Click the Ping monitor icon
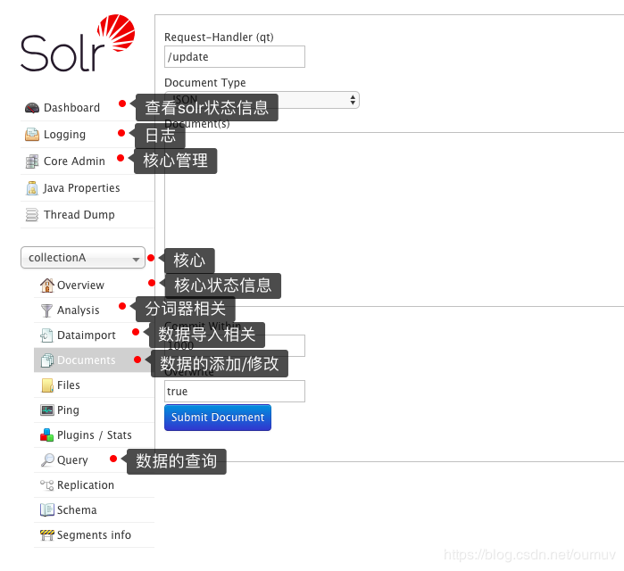The width and height of the screenshot is (624, 571). click(x=47, y=410)
